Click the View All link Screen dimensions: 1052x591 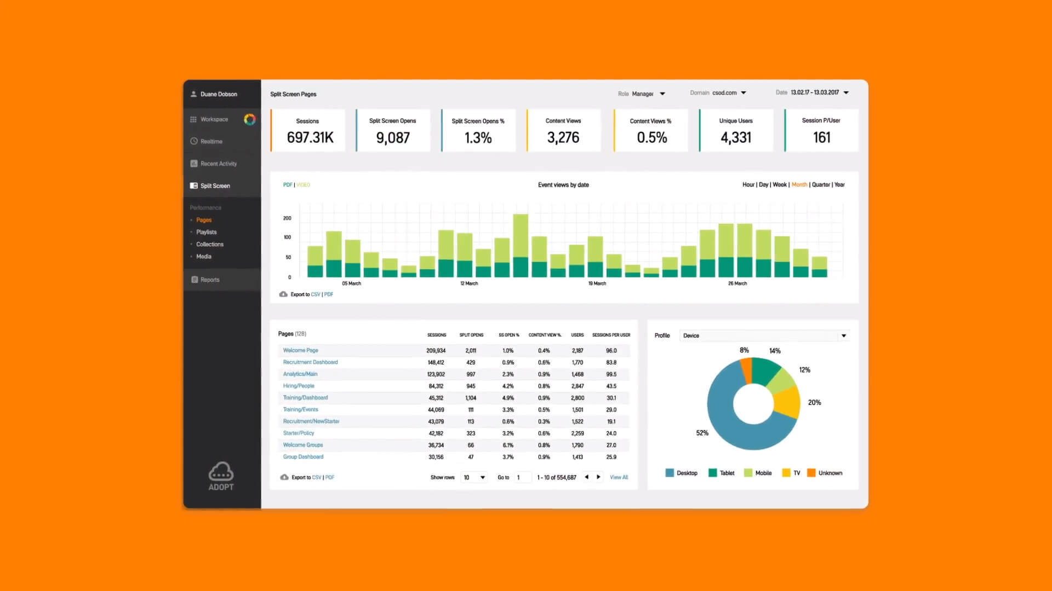point(619,477)
